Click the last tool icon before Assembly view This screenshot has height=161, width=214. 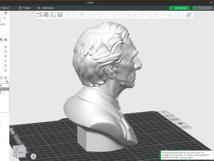point(177,15)
